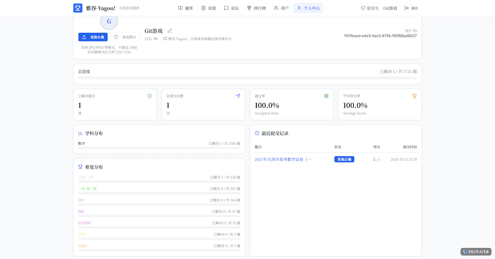Click the book icon next to 题库
The width and height of the screenshot is (495, 259).
(180, 8)
